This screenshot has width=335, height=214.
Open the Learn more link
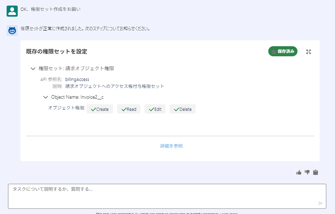click(x=229, y=213)
